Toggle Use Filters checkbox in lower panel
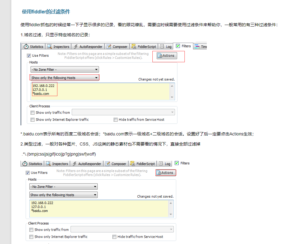 27,173
